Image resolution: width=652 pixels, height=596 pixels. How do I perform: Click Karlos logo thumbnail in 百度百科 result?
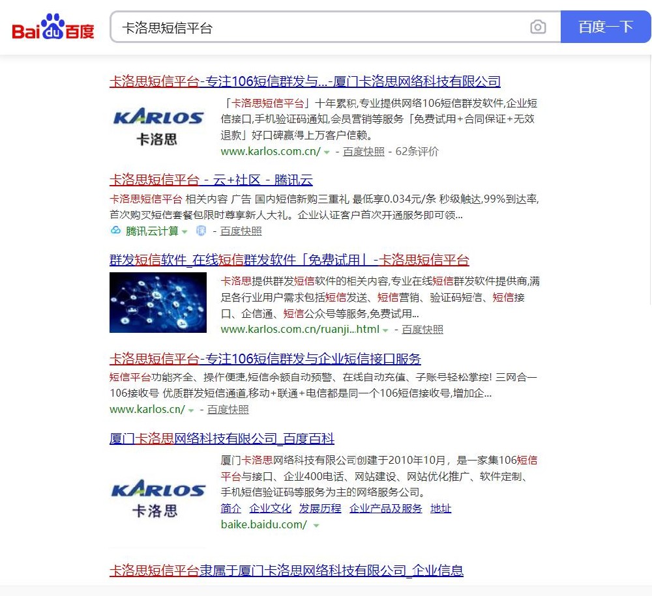(158, 499)
